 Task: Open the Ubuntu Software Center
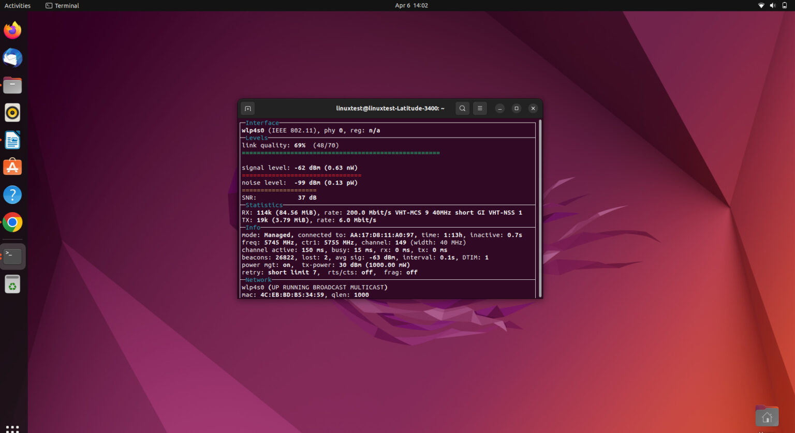12,167
